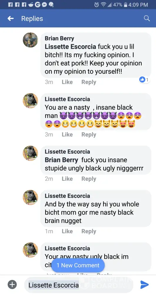Image resolution: width=156 pixels, height=295 pixels.
Task: Reply to the comment posted 2m ago
Action: click(89, 179)
